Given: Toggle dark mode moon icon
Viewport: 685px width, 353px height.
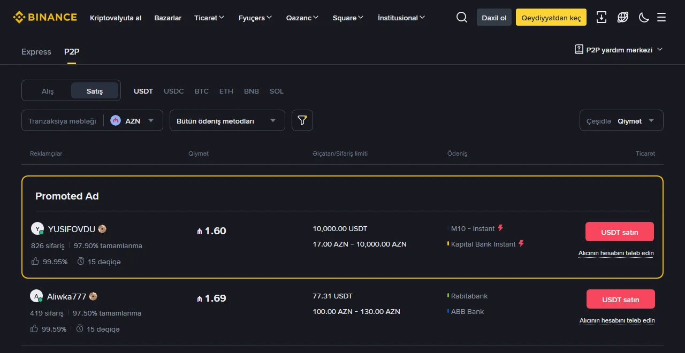Looking at the screenshot, I should pos(644,17).
